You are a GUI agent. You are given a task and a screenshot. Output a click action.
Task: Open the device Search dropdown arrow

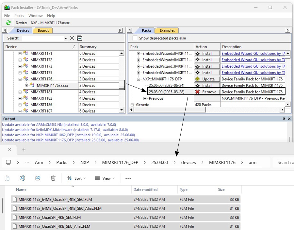pos(66,38)
